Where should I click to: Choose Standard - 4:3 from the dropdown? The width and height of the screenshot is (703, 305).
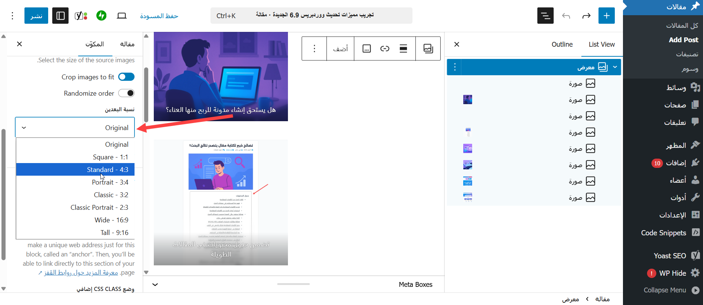(107, 170)
